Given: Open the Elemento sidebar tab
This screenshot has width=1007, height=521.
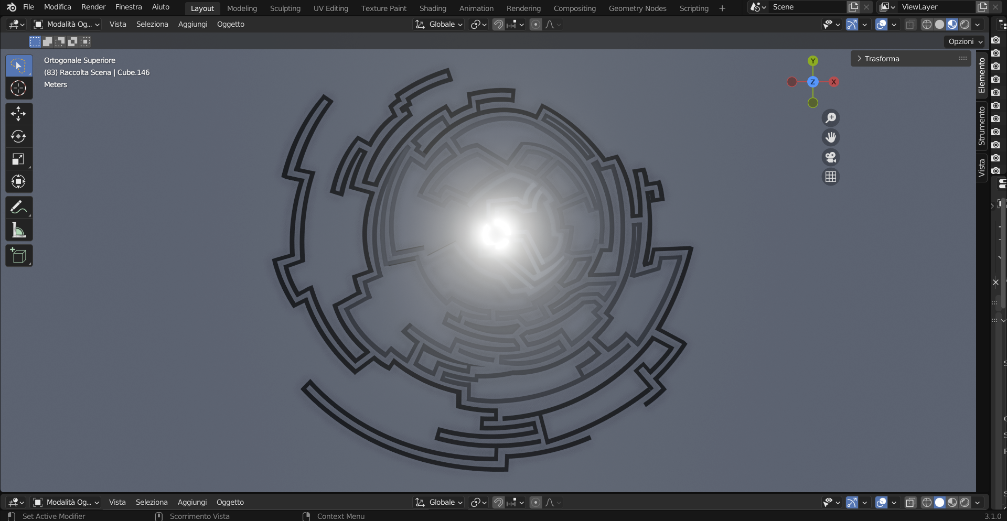Looking at the screenshot, I should 982,75.
